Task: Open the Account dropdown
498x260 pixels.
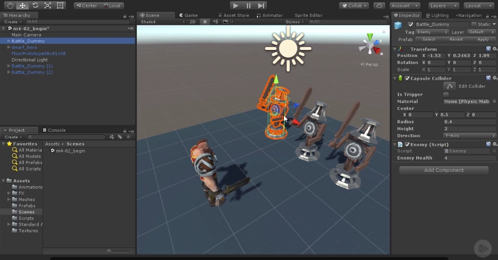Action: pyautogui.click(x=405, y=6)
